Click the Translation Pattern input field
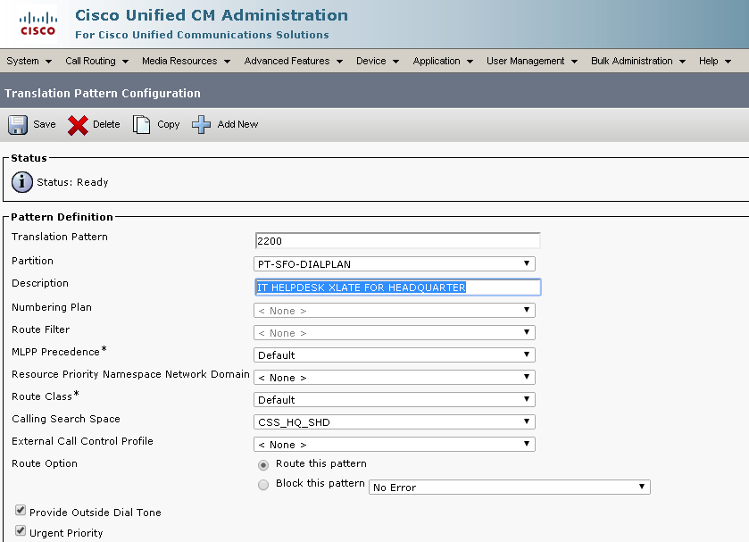This screenshot has height=542, width=749. click(x=397, y=241)
